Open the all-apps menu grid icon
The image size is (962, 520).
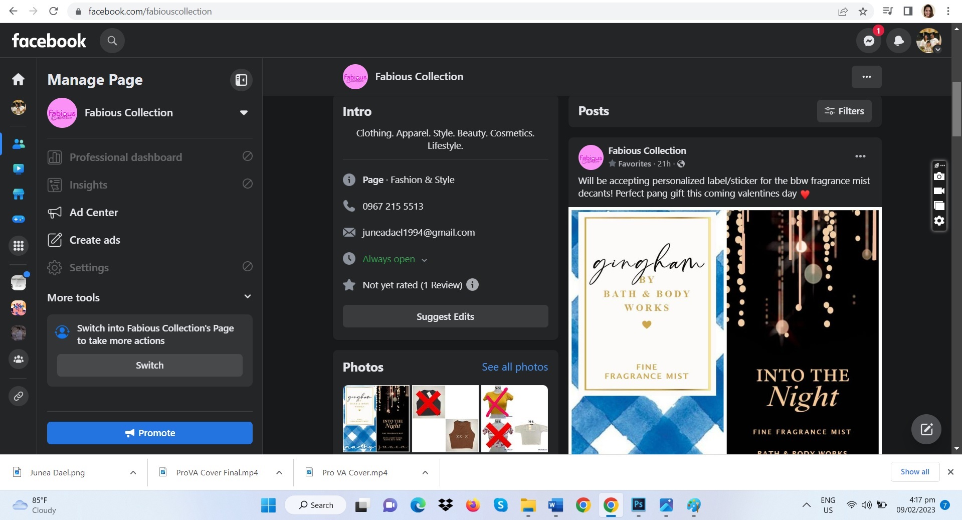pos(19,246)
